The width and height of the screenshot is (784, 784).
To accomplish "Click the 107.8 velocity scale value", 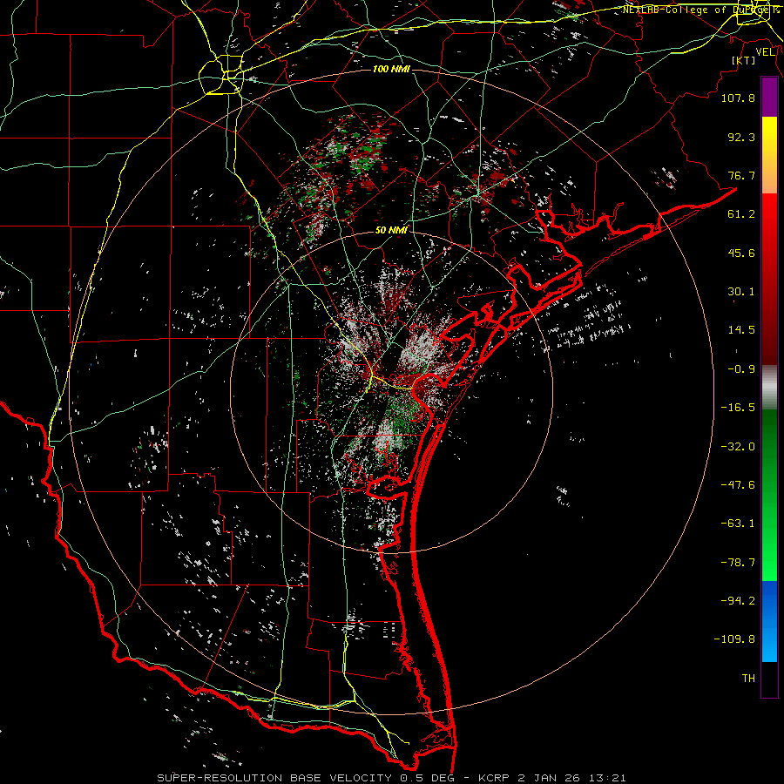I will click(738, 98).
